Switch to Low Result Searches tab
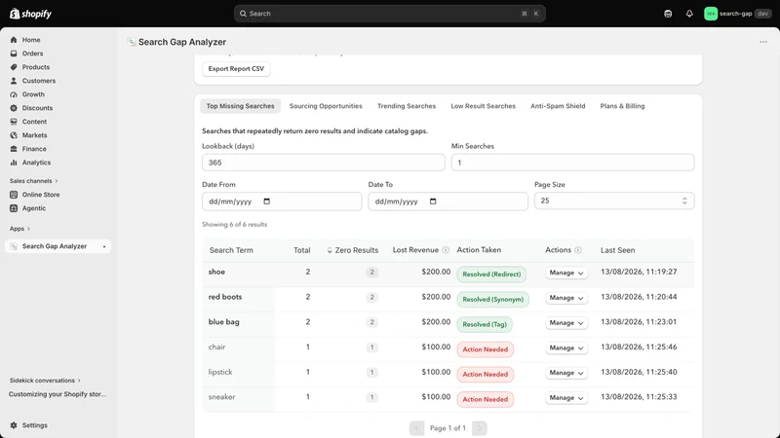The image size is (780, 438). coord(483,106)
